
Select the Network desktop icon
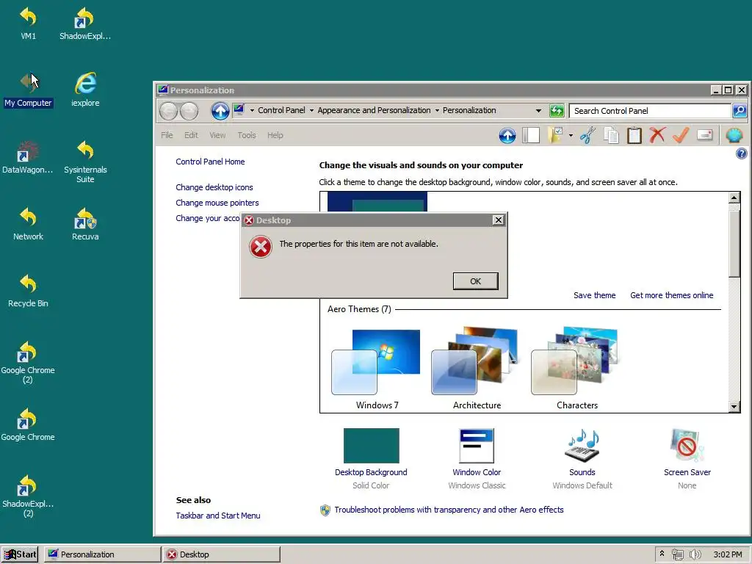coord(28,224)
